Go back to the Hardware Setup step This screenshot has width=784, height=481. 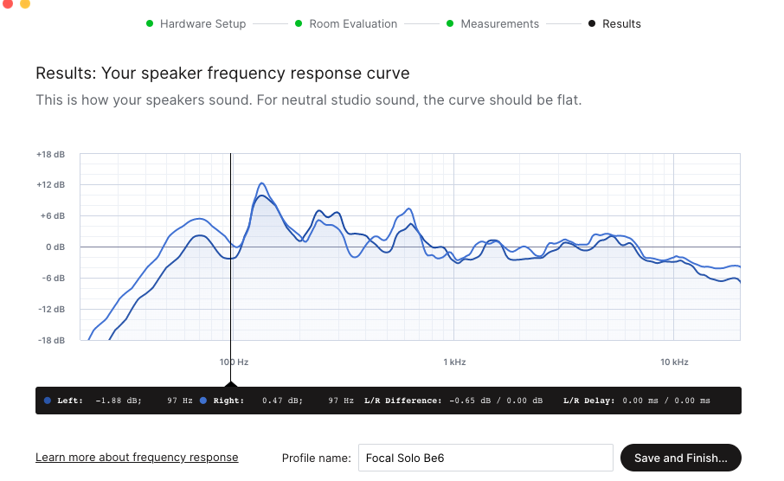pos(202,23)
